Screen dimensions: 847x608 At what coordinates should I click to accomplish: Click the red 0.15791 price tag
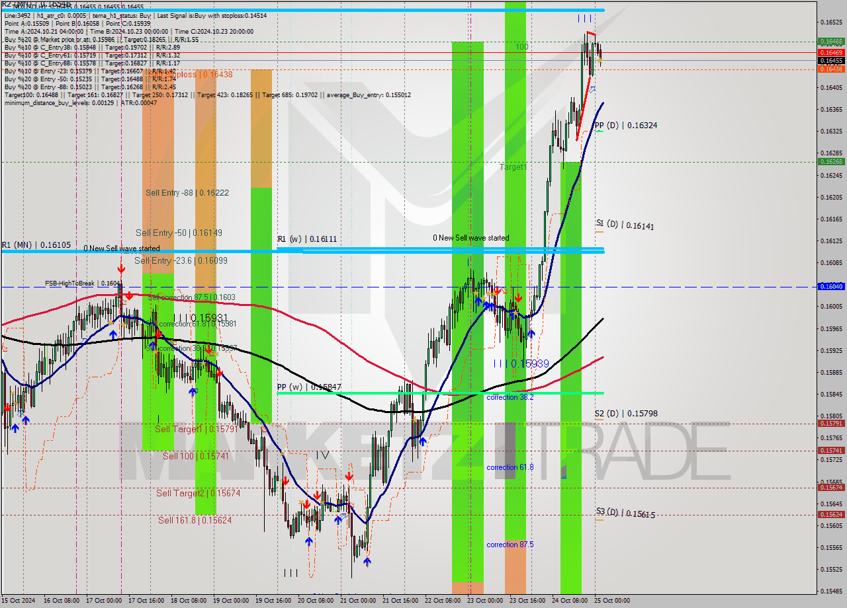[x=831, y=423]
